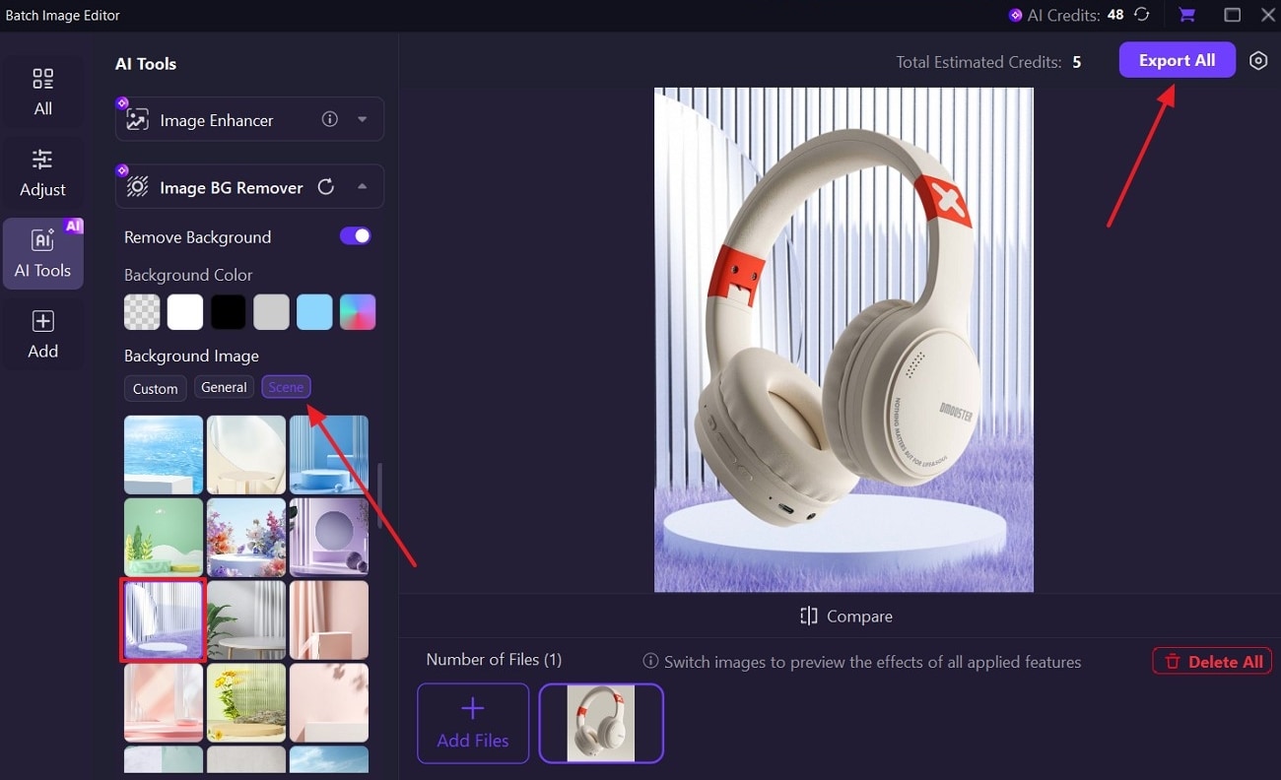
Task: Choose the gray background color
Action: click(271, 312)
